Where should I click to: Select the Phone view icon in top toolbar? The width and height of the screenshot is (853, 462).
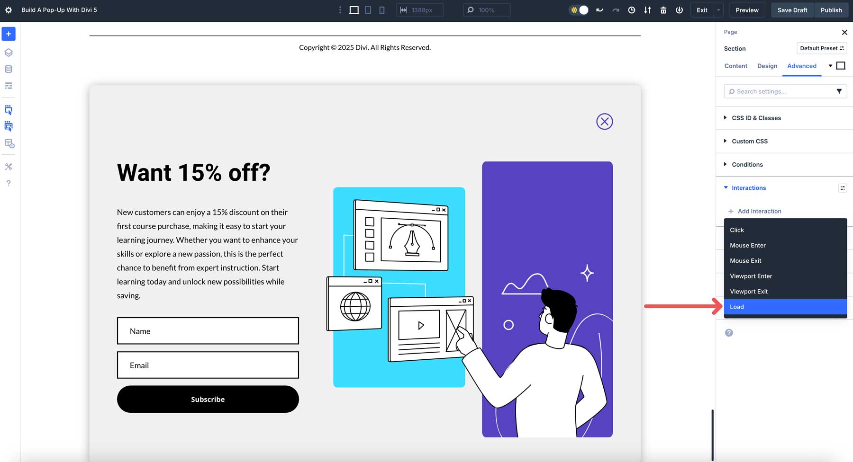click(x=381, y=9)
